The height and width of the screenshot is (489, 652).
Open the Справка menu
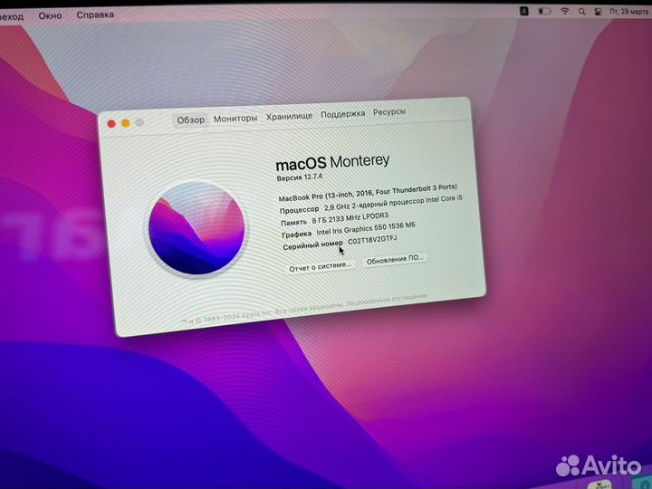(95, 15)
